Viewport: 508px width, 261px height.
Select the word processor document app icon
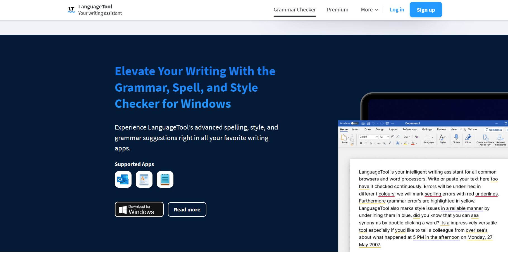click(x=144, y=179)
